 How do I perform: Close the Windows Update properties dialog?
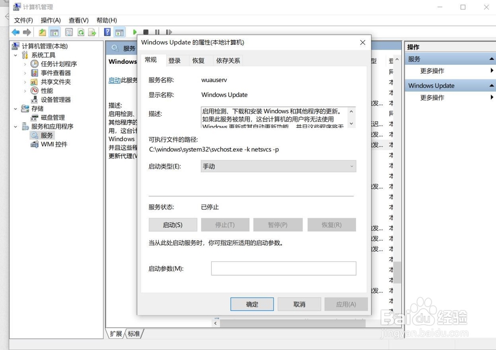coord(363,42)
